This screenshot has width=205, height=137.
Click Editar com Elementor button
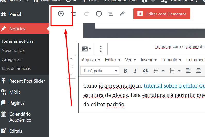pyautogui.click(x=162, y=14)
